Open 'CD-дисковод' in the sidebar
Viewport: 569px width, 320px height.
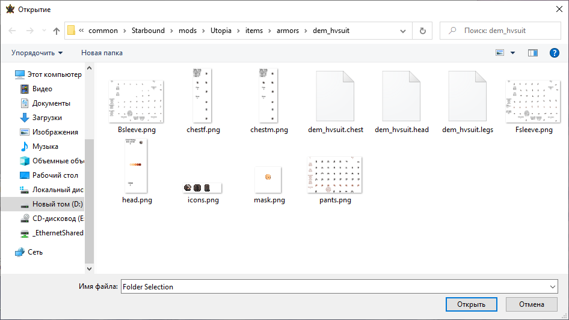52,219
